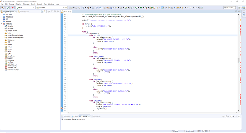Click the Save toolbar icon

76,8
